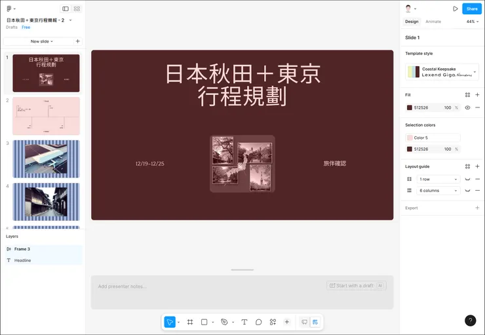485x335 pixels.
Task: Open 6 columns guide settings icon
Action: (409, 191)
